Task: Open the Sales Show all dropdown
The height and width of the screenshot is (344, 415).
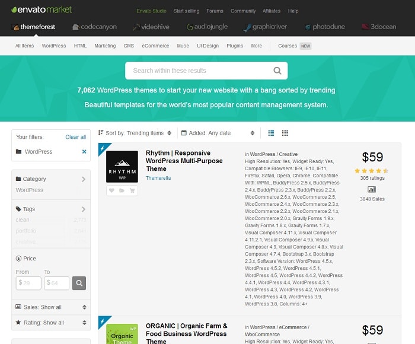Action: [51, 307]
